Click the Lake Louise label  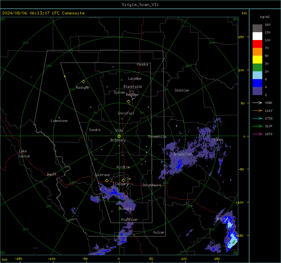click(x=24, y=154)
